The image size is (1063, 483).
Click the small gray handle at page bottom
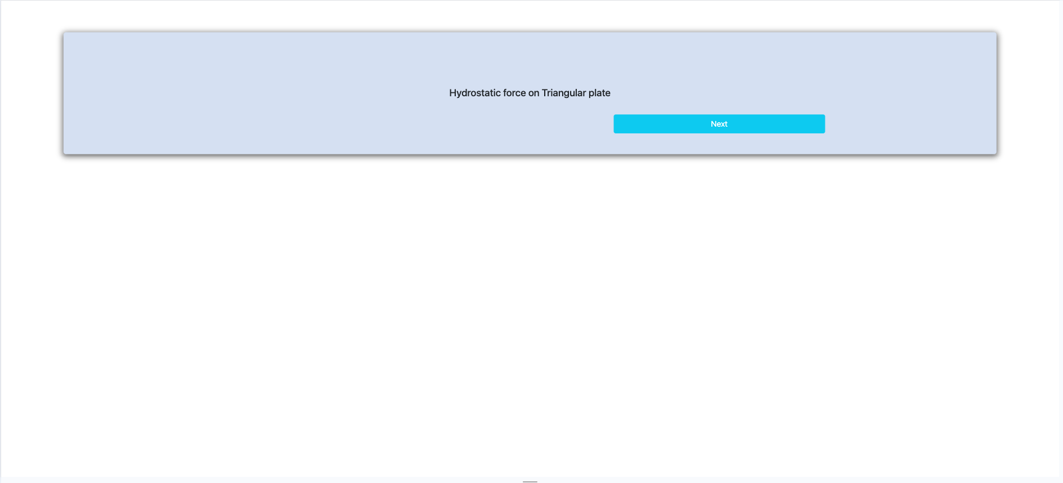coord(530,481)
